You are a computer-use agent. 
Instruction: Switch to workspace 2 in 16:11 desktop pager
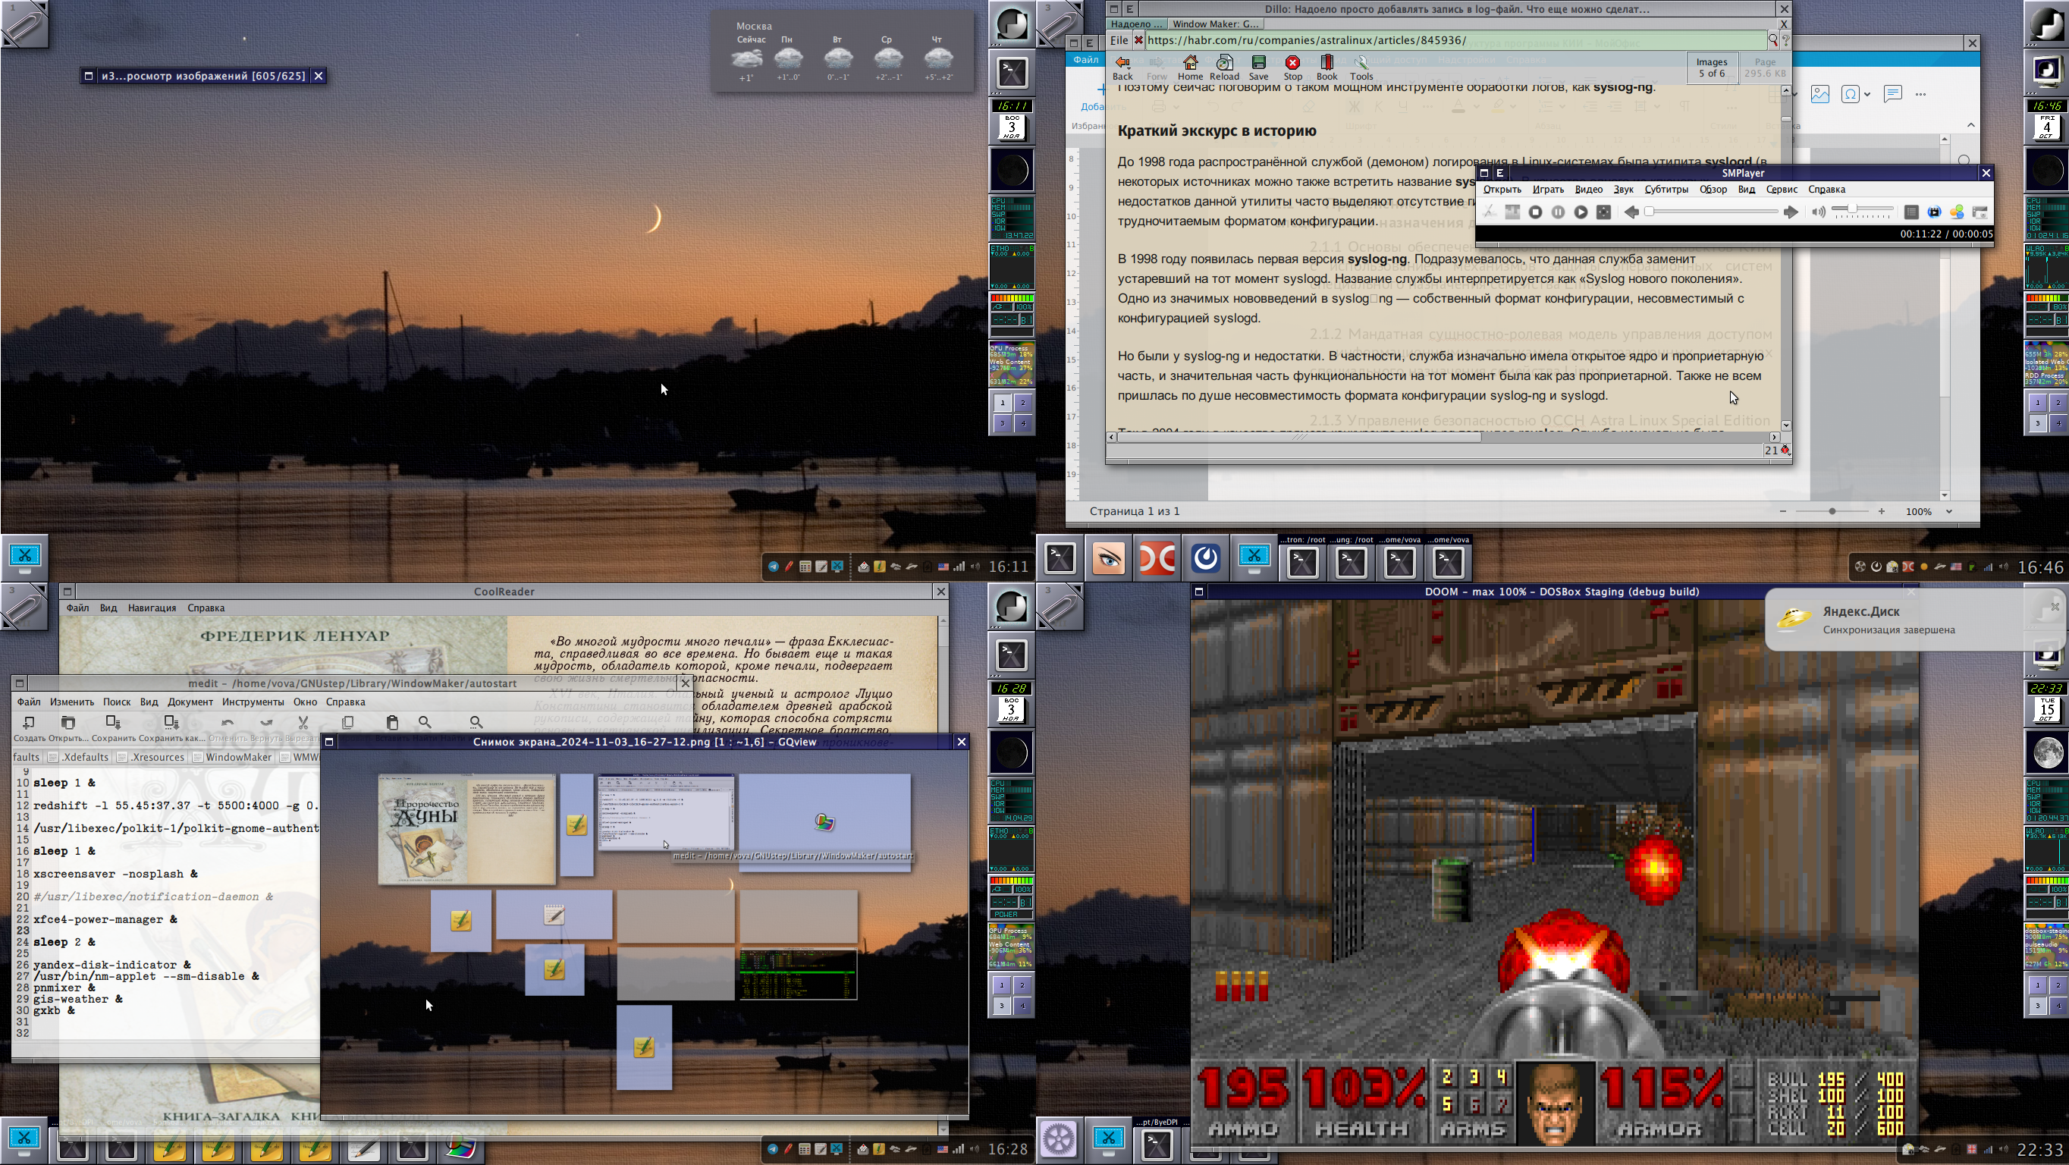(1022, 403)
